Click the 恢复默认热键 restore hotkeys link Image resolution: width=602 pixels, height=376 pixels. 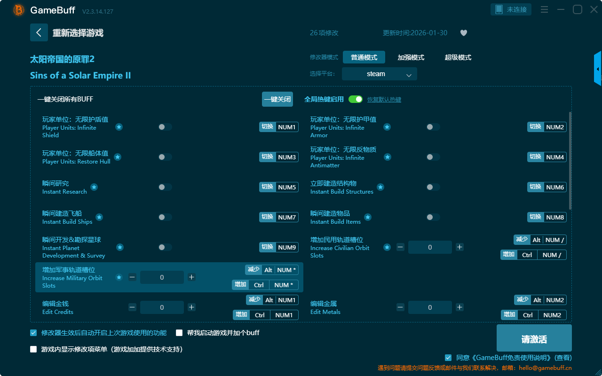pyautogui.click(x=384, y=100)
